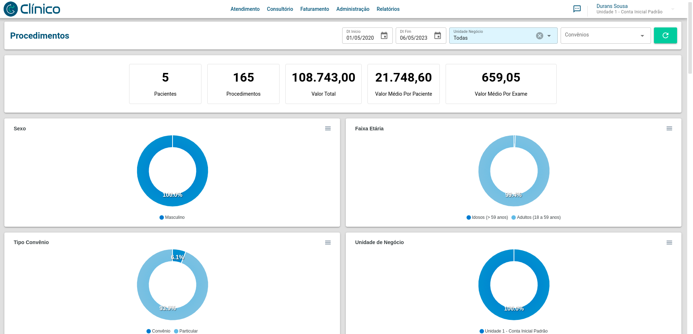
Task: Open the Unidade de Negócio chart menu
Action: 669,243
